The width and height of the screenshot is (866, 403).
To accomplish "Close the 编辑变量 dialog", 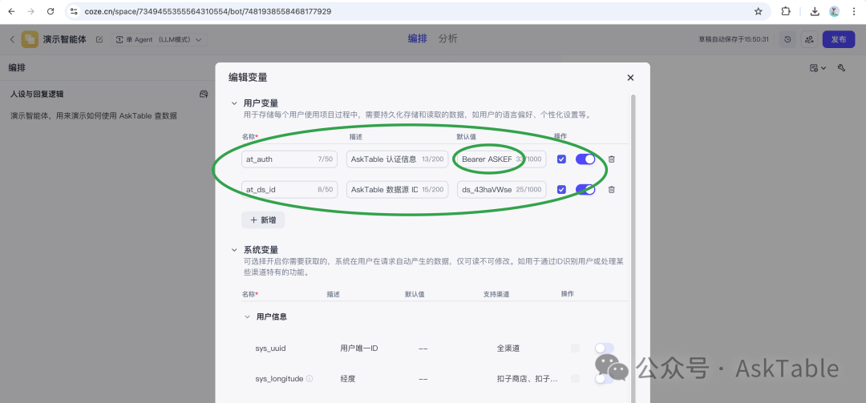I will (630, 78).
